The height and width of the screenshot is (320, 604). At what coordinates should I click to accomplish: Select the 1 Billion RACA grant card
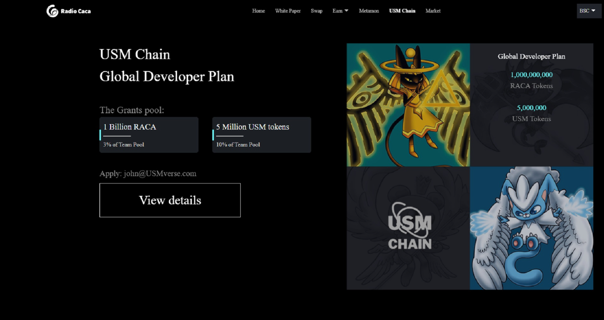coord(149,135)
